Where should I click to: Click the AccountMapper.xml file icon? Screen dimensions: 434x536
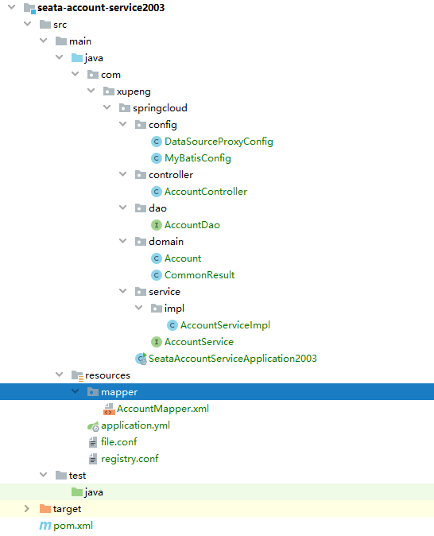click(x=109, y=410)
